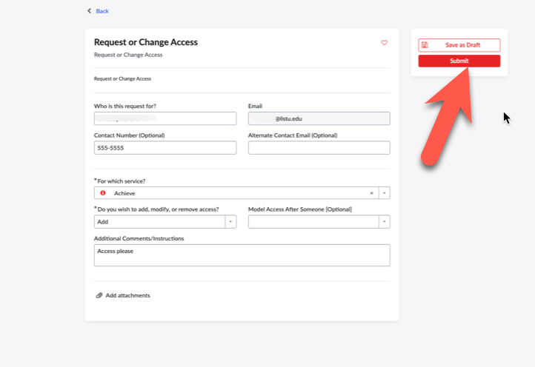Click the Save as Draft button label

pyautogui.click(x=462, y=45)
